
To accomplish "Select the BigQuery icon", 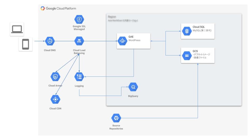I will [133, 87].
